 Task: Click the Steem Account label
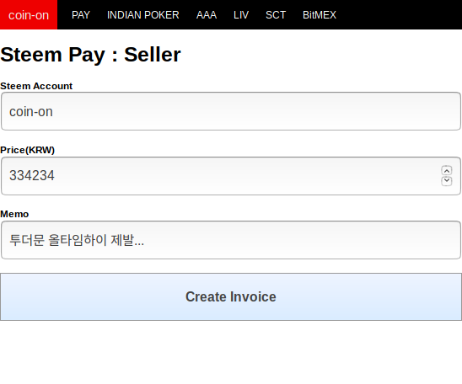36,86
